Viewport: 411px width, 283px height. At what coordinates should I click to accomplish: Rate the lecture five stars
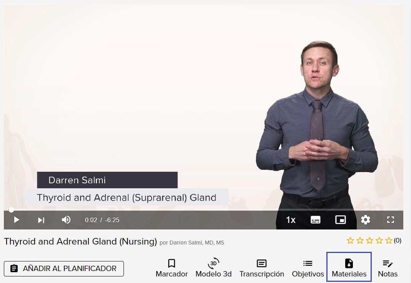coord(389,241)
